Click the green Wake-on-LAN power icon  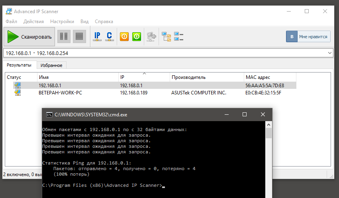coord(136,37)
